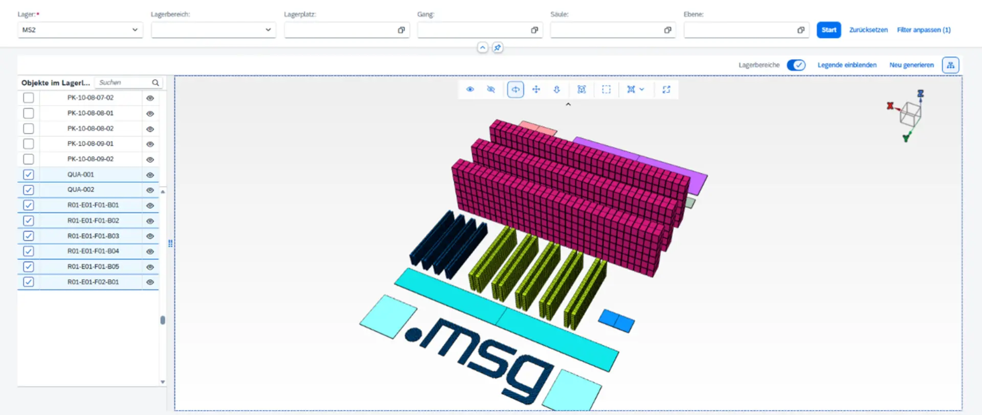Toggle visibility of R01-E01-F01-B05
The width and height of the screenshot is (982, 415).
150,267
